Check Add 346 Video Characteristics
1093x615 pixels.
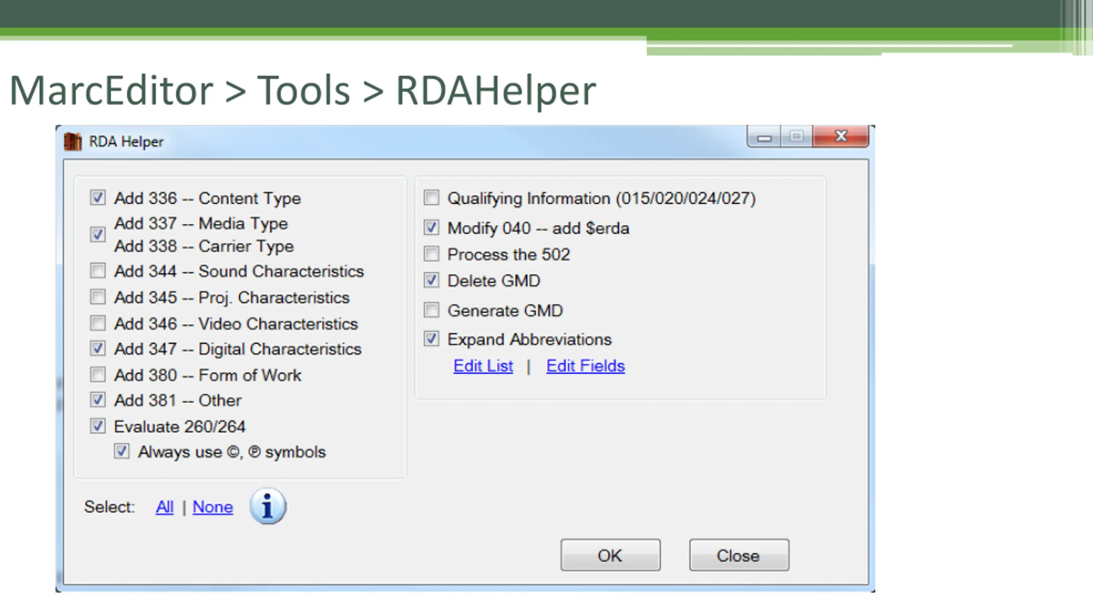[98, 323]
